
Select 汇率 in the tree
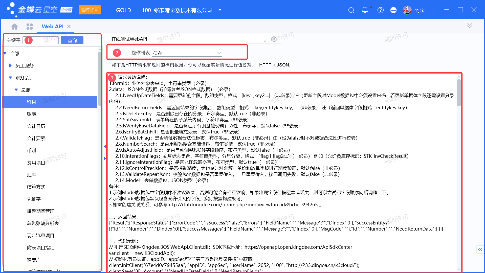[32, 175]
